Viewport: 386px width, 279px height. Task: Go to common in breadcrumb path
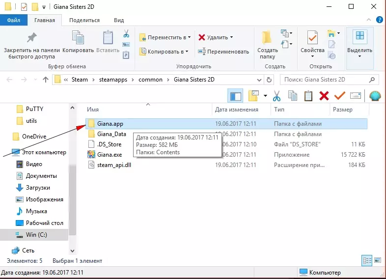pos(150,80)
